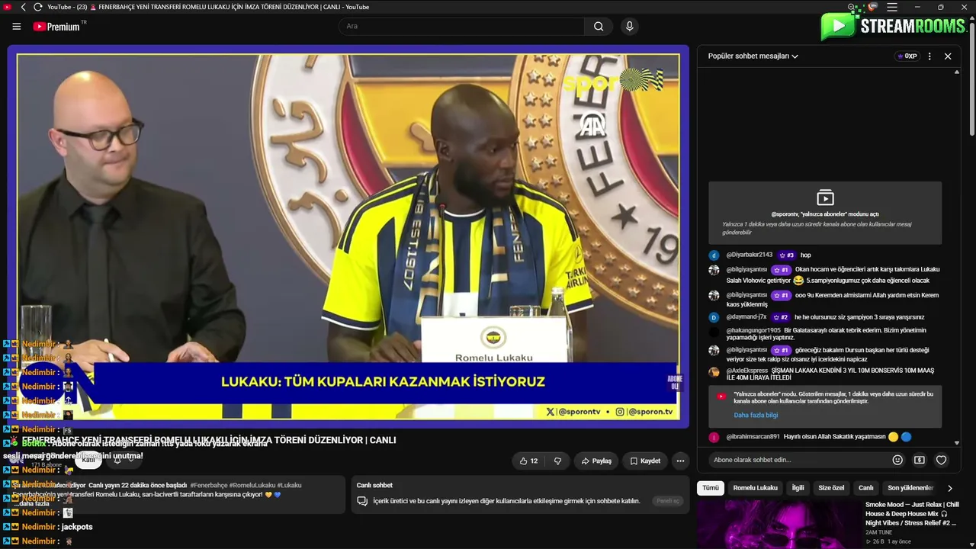This screenshot has height=549, width=976.
Task: Focus the Ara search input field
Action: [461, 26]
